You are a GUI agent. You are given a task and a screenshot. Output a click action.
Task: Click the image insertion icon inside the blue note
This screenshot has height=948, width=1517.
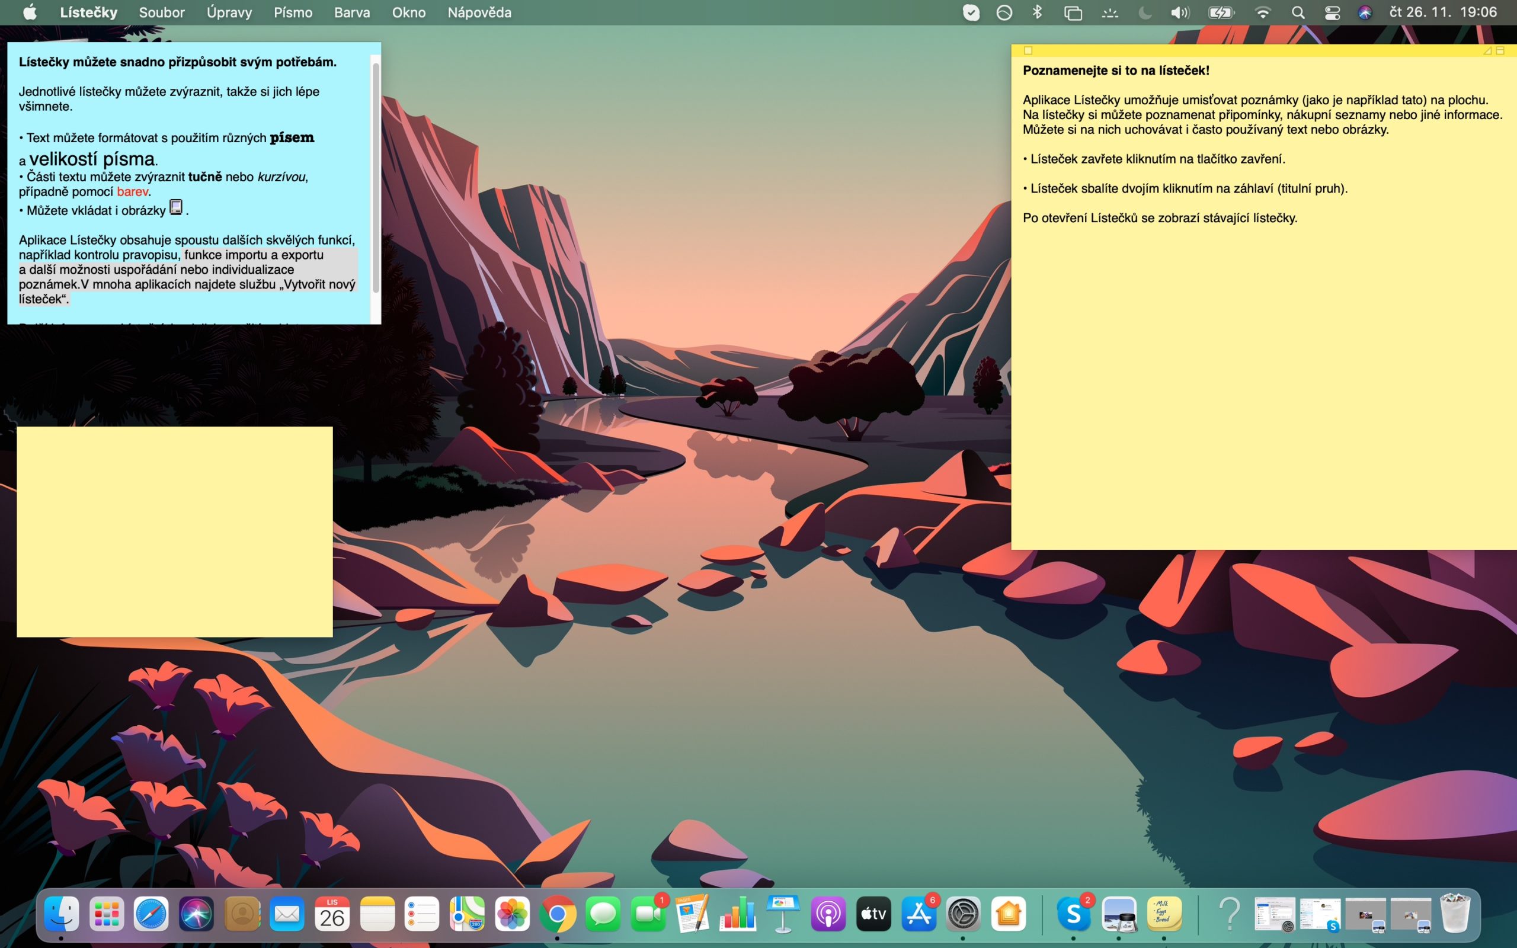pyautogui.click(x=176, y=207)
